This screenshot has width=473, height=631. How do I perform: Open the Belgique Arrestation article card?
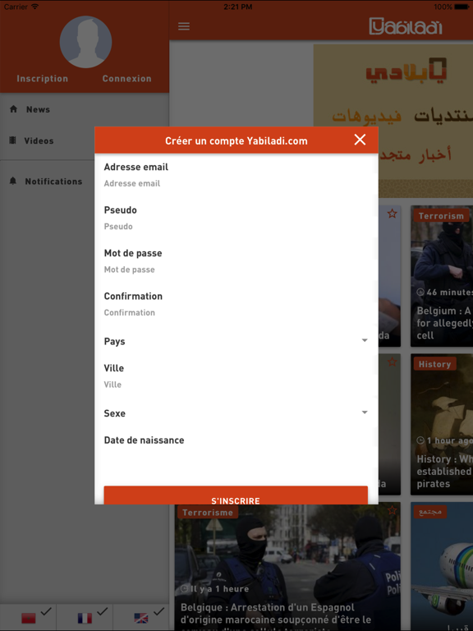click(287, 566)
